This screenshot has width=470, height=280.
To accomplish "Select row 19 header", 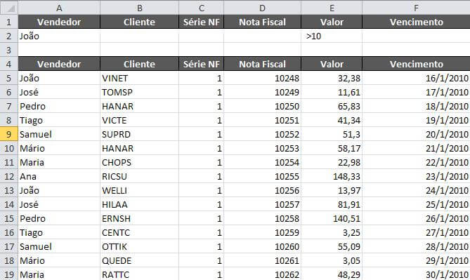I will tap(8, 274).
